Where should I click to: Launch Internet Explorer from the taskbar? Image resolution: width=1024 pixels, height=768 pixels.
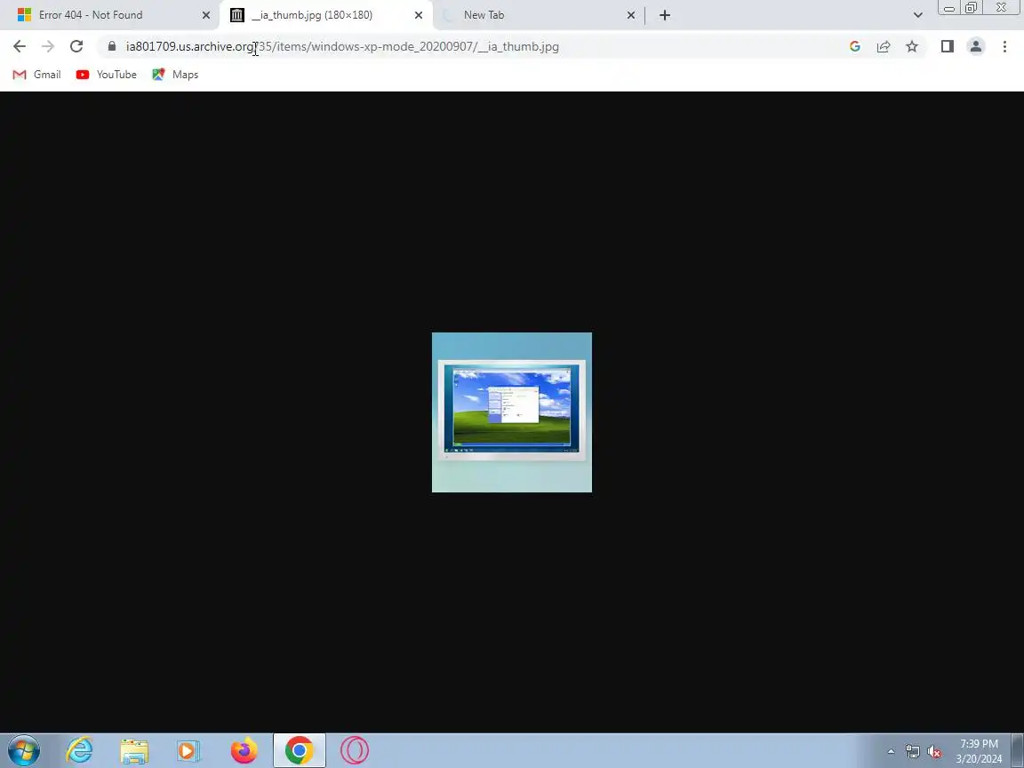pyautogui.click(x=79, y=750)
